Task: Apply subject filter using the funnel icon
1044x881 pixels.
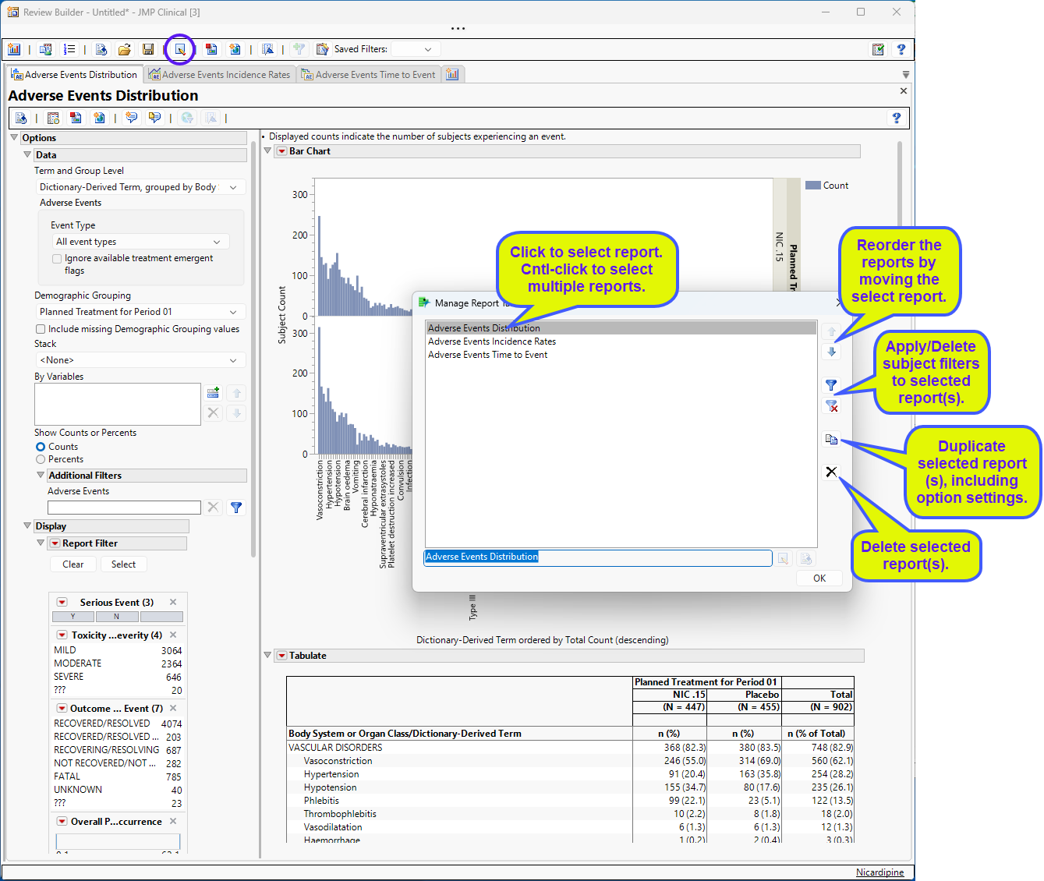Action: point(831,385)
